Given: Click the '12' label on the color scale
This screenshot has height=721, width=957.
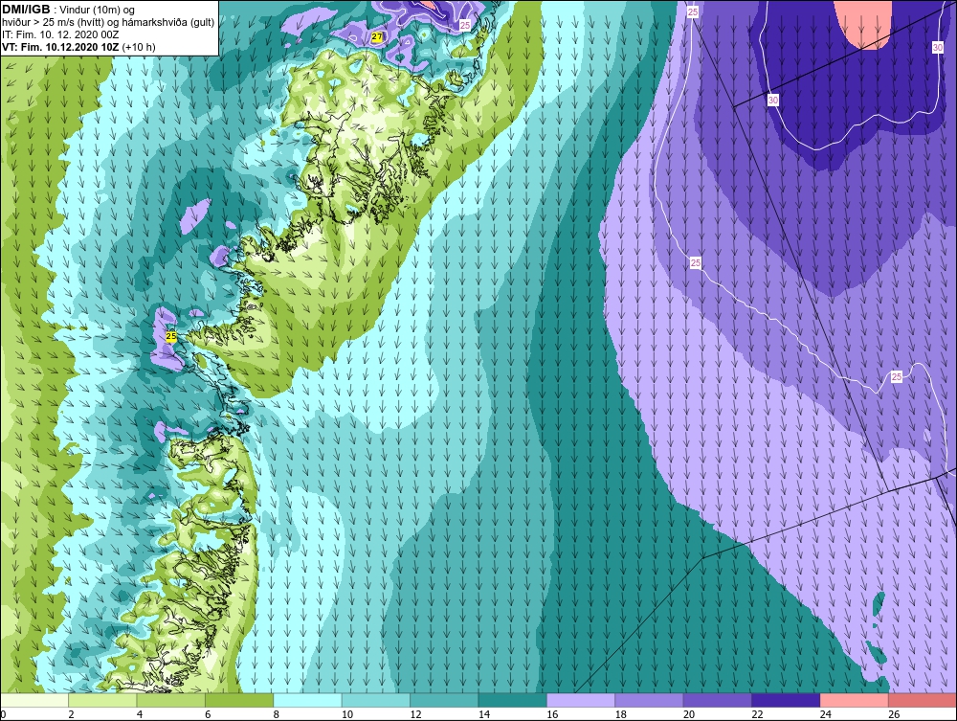Looking at the screenshot, I should tap(415, 714).
